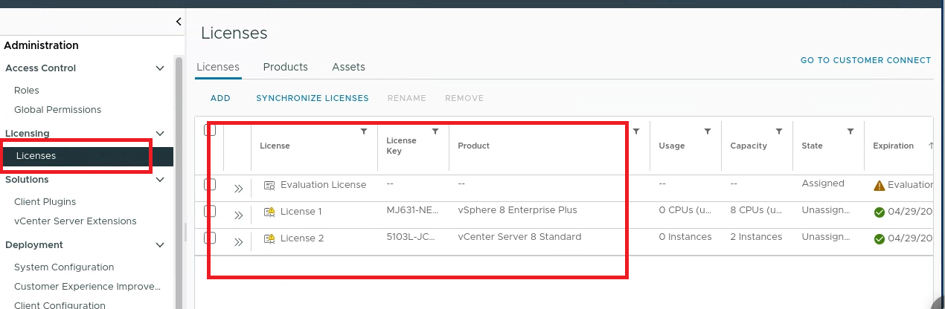945x309 pixels.
Task: Select Licenses in the sidebar
Action: (x=86, y=156)
